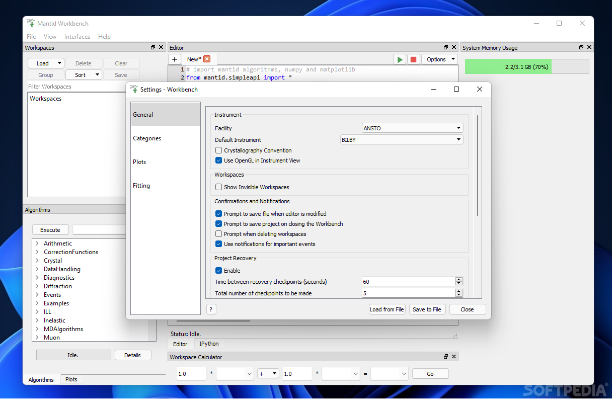Open the View menu

(x=50, y=37)
